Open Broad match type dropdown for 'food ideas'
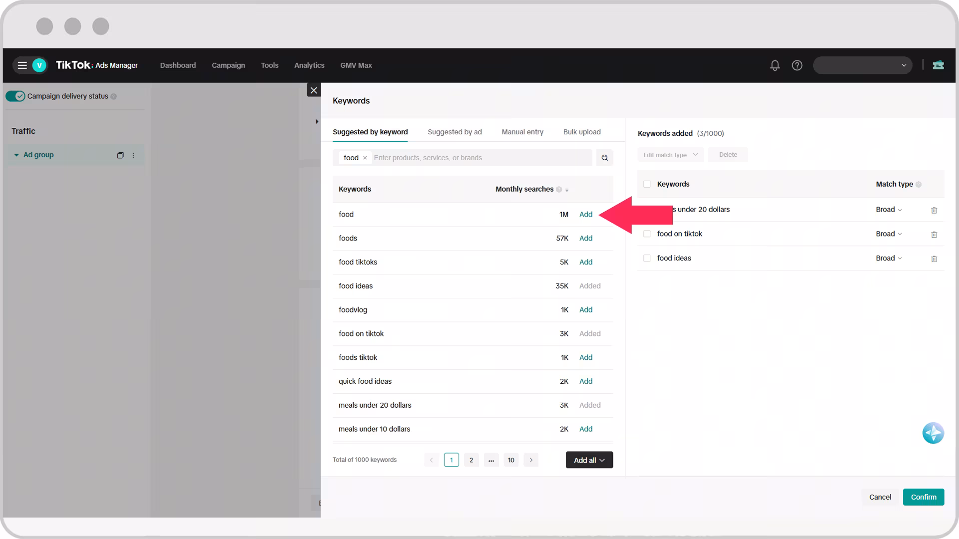 [x=889, y=258]
